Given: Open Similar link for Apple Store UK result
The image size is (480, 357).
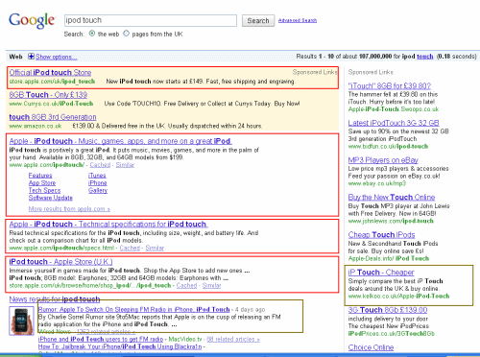Looking at the screenshot, I should click(x=211, y=285).
